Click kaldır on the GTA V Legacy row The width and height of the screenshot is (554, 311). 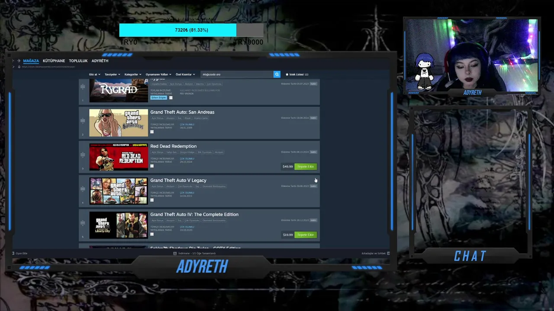coord(313,186)
